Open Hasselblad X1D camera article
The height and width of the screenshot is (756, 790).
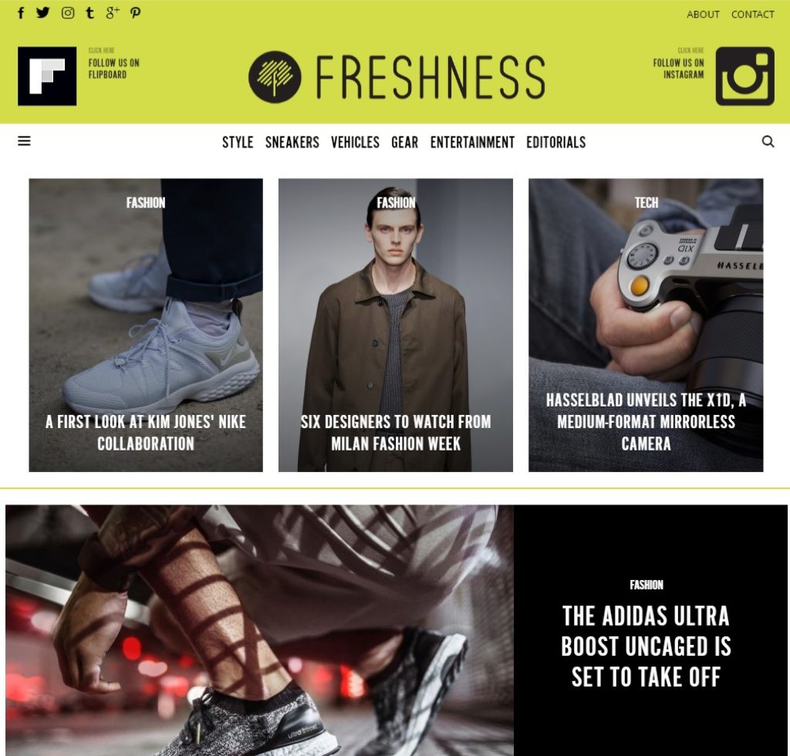[x=646, y=422]
